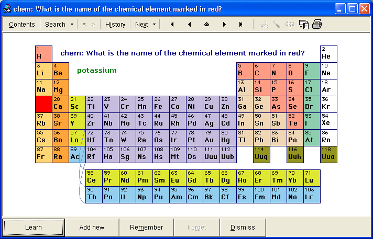Screen dimensions: 373x239
Task: Select the Helium (He) element cell
Action: coord(328,54)
